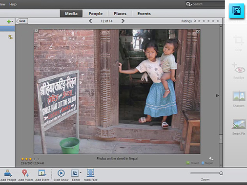Screen dimensions: 247x185
Task: Click the edit pencil icon on photo corner
Action: 198,32
